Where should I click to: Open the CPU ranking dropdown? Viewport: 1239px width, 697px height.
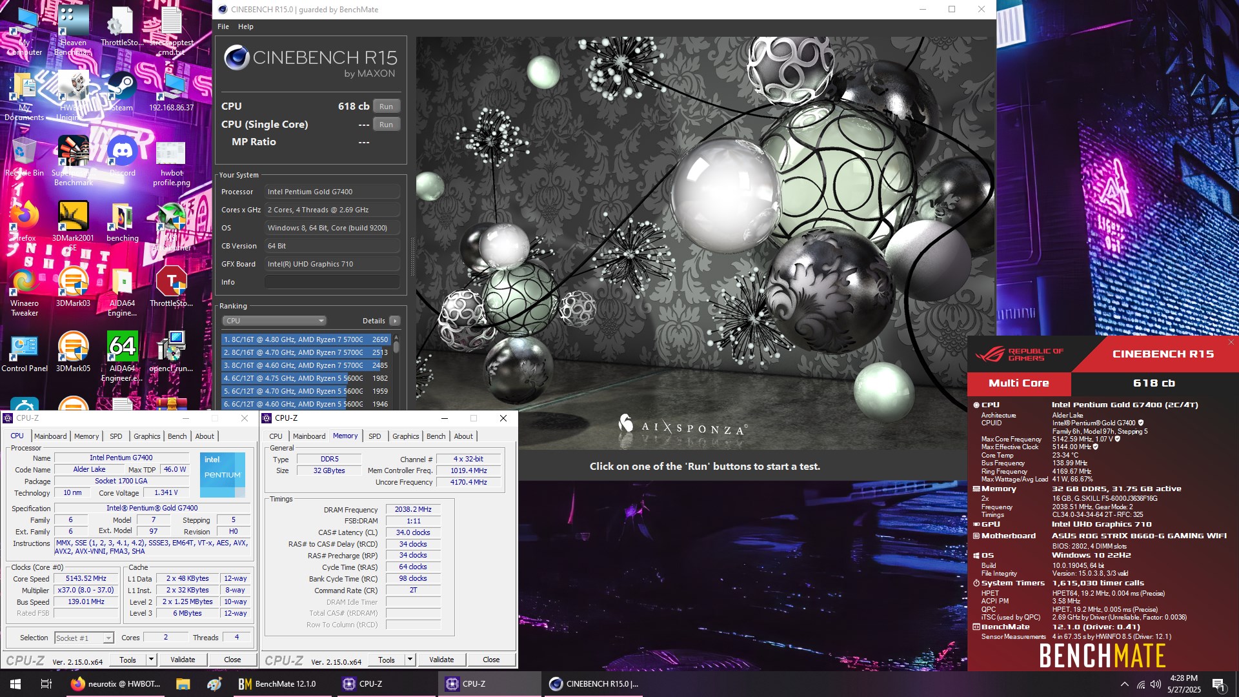tap(274, 321)
